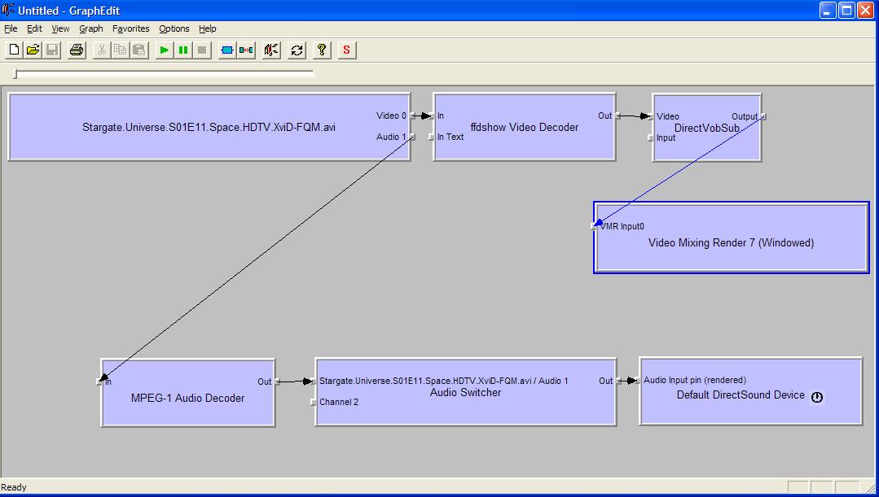Click the yellow question mark Help icon
Viewport: 879px width, 497px height.
322,50
